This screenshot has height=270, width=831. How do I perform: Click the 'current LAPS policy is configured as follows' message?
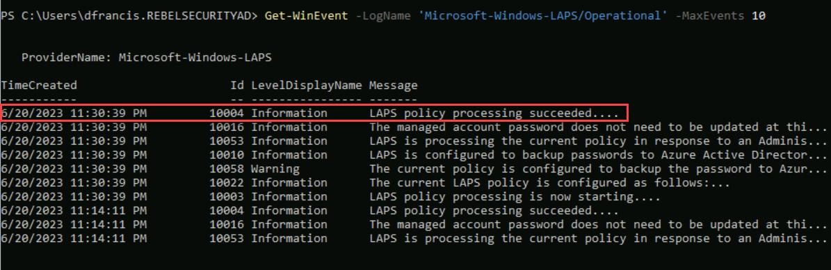point(549,182)
